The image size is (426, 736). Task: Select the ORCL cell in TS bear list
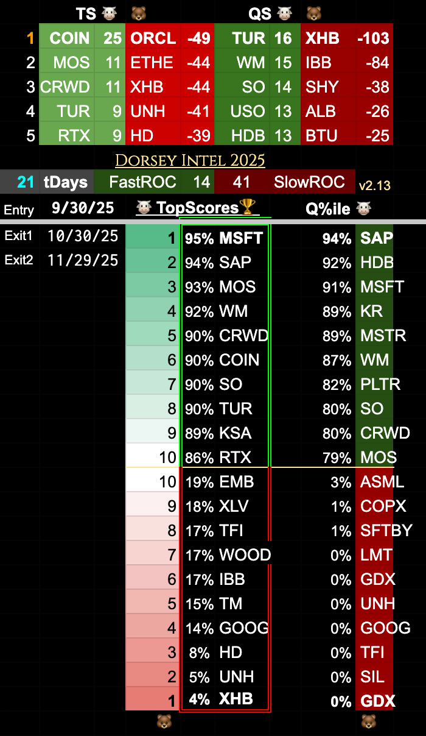153,38
